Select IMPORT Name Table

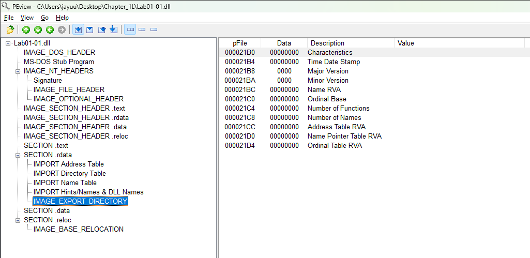point(65,183)
